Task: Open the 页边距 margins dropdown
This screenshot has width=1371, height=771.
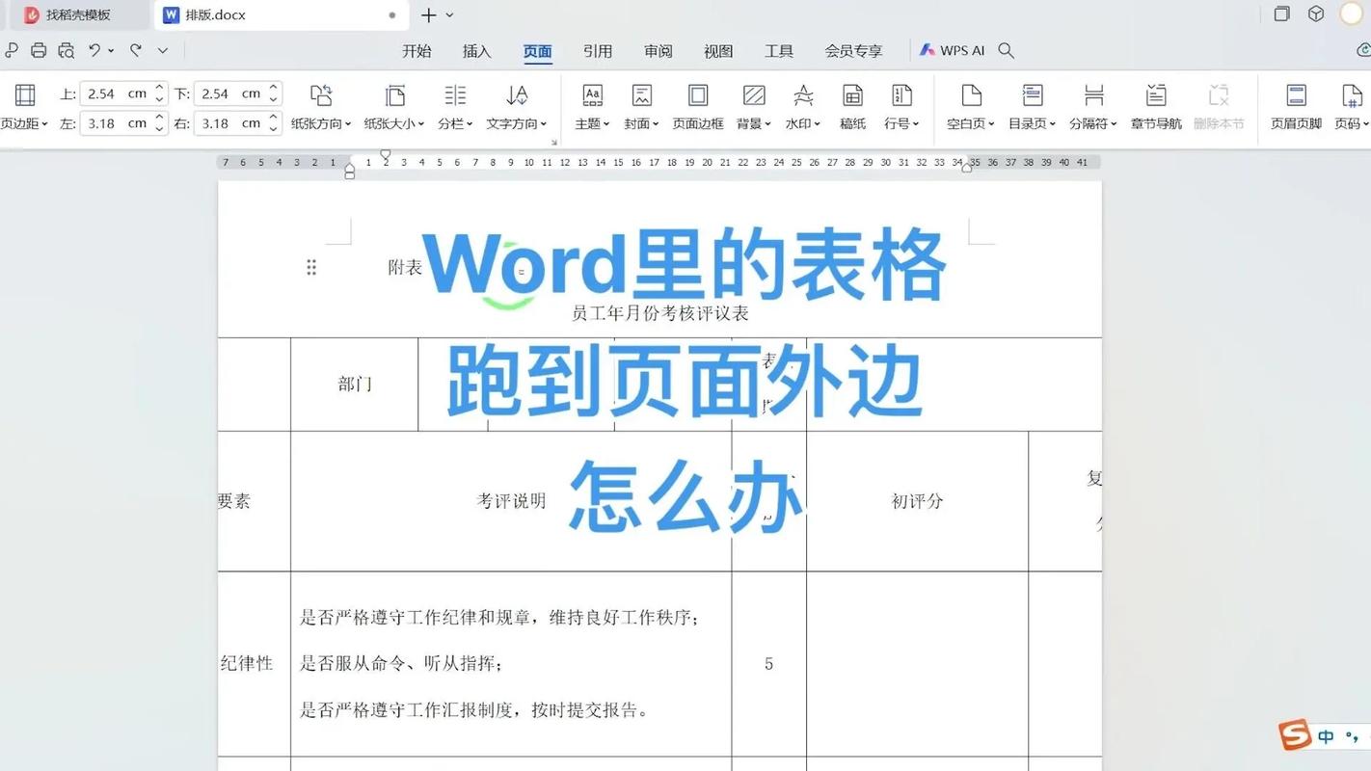Action: point(25,106)
